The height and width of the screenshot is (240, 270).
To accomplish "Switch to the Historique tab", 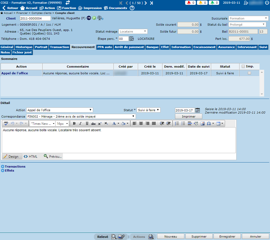I will click(x=24, y=47).
